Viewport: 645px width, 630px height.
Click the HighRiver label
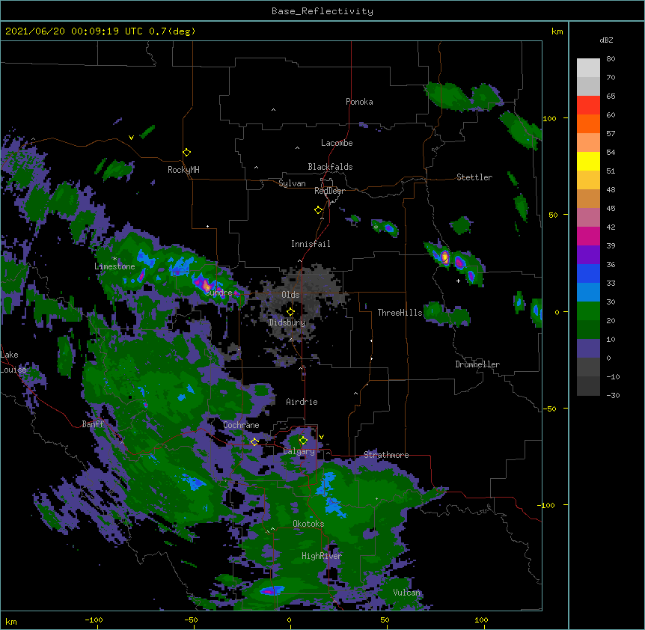(x=322, y=557)
